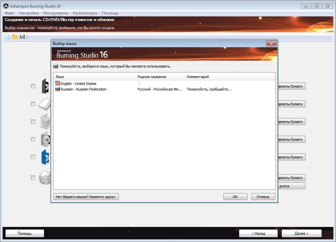Maximize the Ashampoo Burning Studio window
The width and height of the screenshot is (336, 242).
[317, 6]
